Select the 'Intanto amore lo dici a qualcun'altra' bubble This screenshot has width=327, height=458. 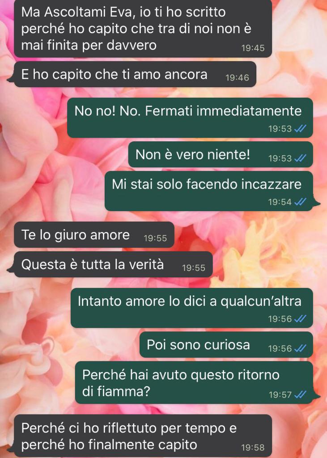(x=192, y=308)
